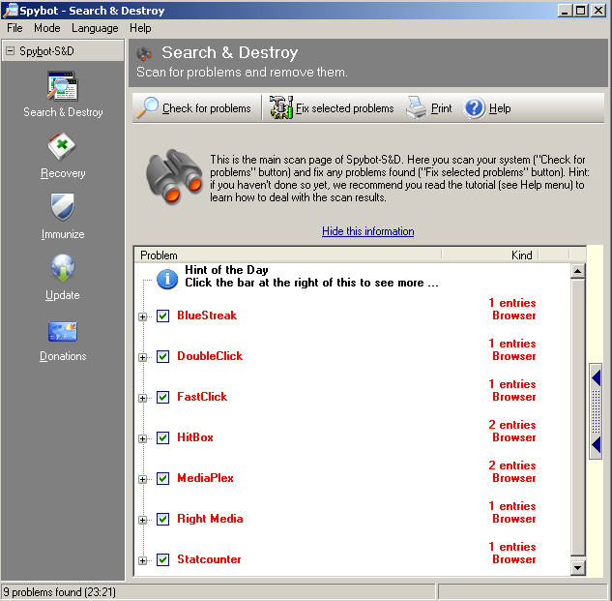
Task: Toggle the HitBox checkbox
Action: pyautogui.click(x=162, y=437)
